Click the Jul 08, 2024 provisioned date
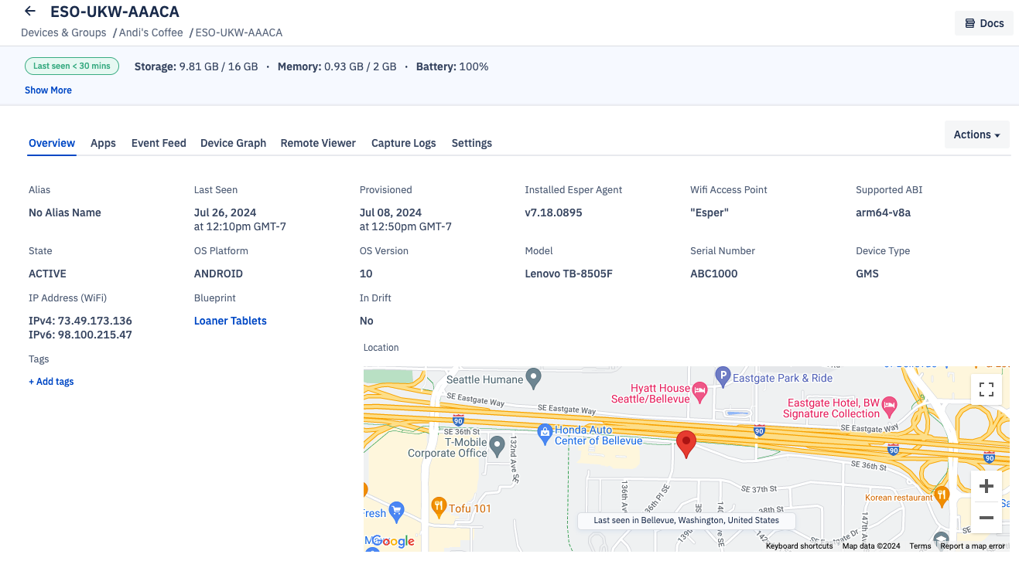 click(391, 212)
